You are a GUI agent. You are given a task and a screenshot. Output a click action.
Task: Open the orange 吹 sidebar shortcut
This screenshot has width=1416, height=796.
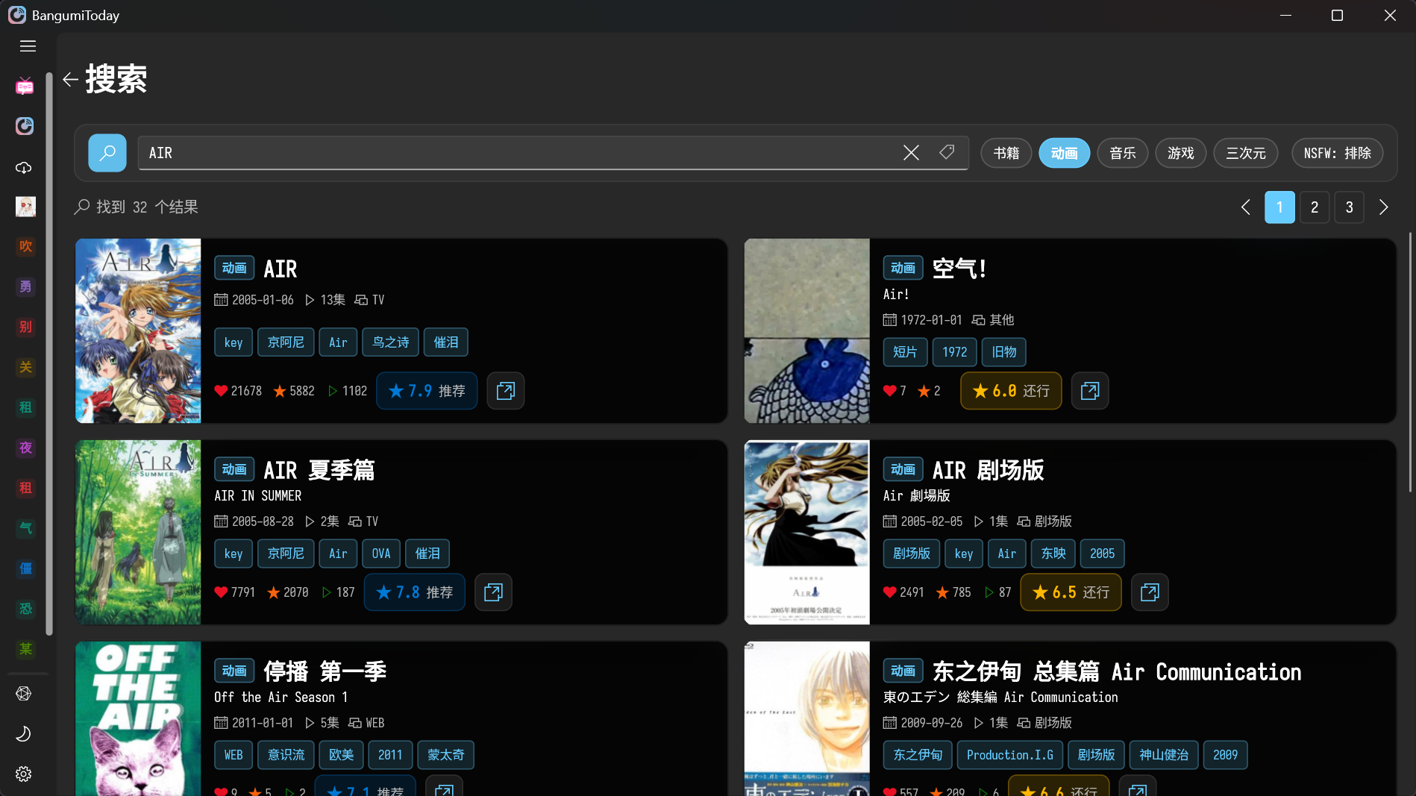[25, 246]
